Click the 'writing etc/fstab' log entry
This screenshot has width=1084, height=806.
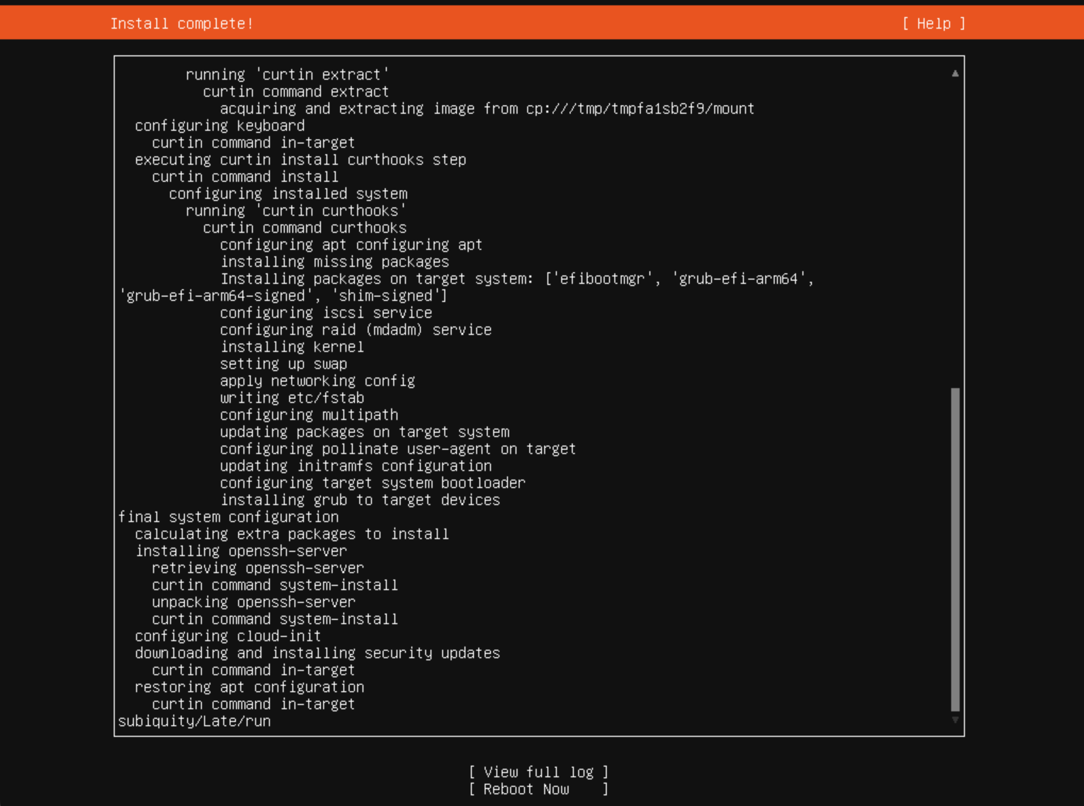292,398
